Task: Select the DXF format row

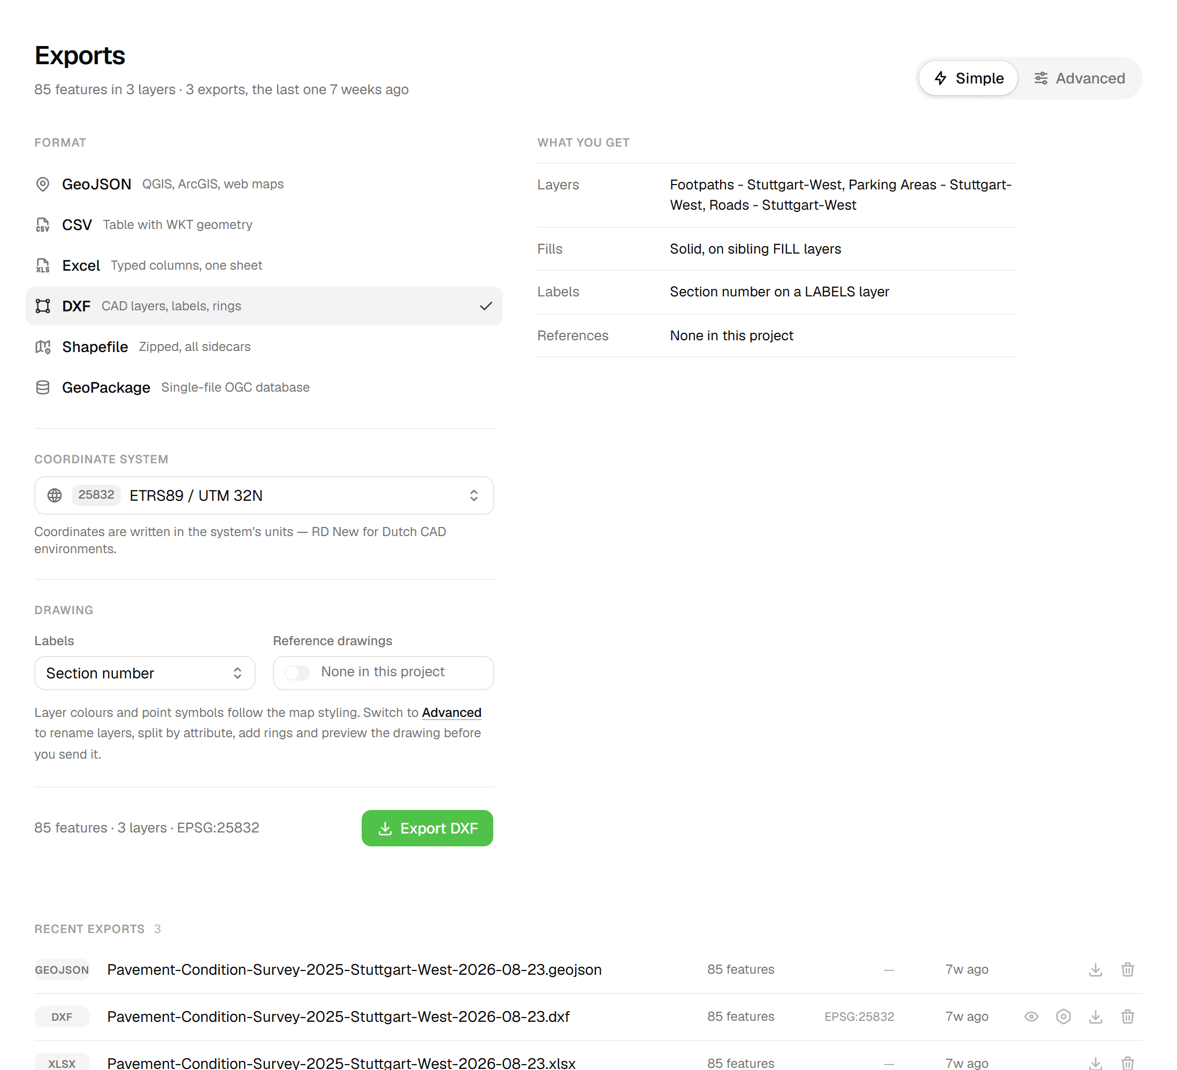Action: click(x=264, y=306)
